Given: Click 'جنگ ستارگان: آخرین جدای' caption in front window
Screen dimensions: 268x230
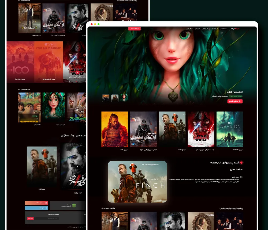Looking at the screenshot, I should click(x=205, y=150).
